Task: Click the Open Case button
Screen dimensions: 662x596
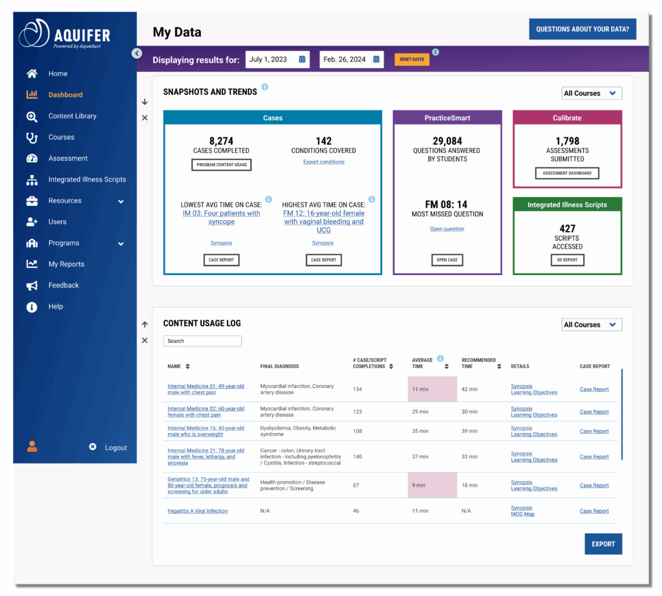Action: 447,260
